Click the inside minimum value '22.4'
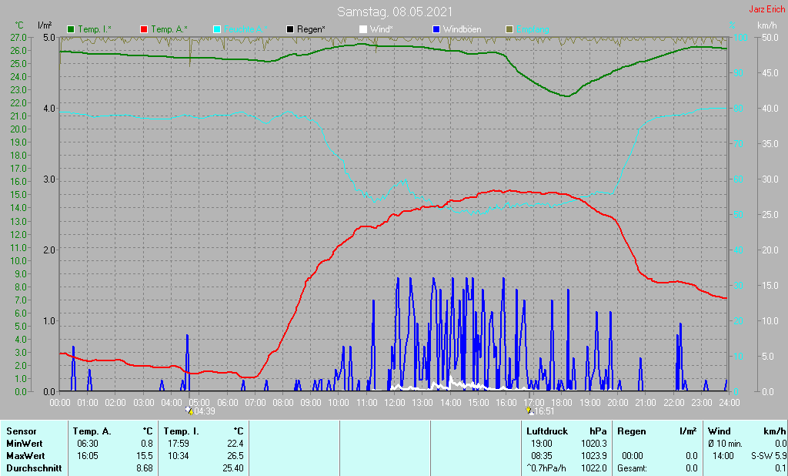The height and width of the screenshot is (476, 788). [x=235, y=444]
